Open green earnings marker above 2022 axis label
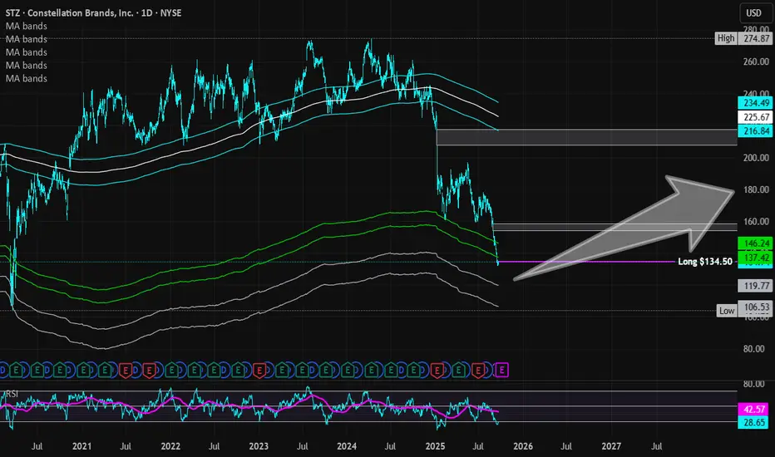Screen dimensions: 775x457 171,370
